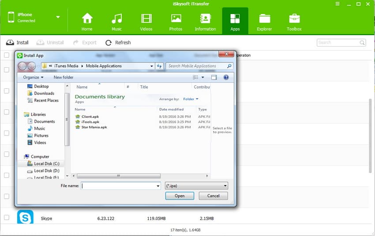Open the Pictures library

pos(38,135)
